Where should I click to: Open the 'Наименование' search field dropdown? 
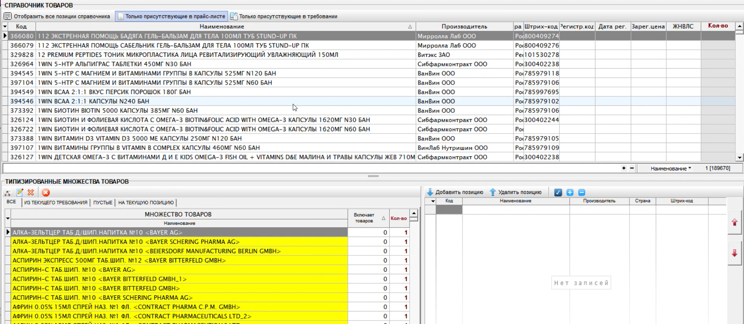pos(671,168)
